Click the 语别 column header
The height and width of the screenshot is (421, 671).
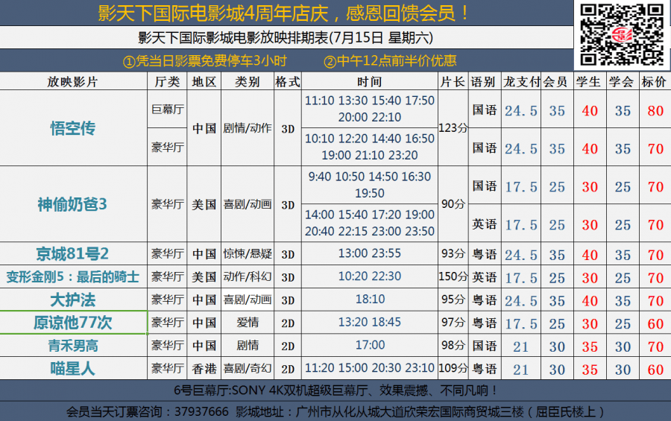[x=485, y=82]
